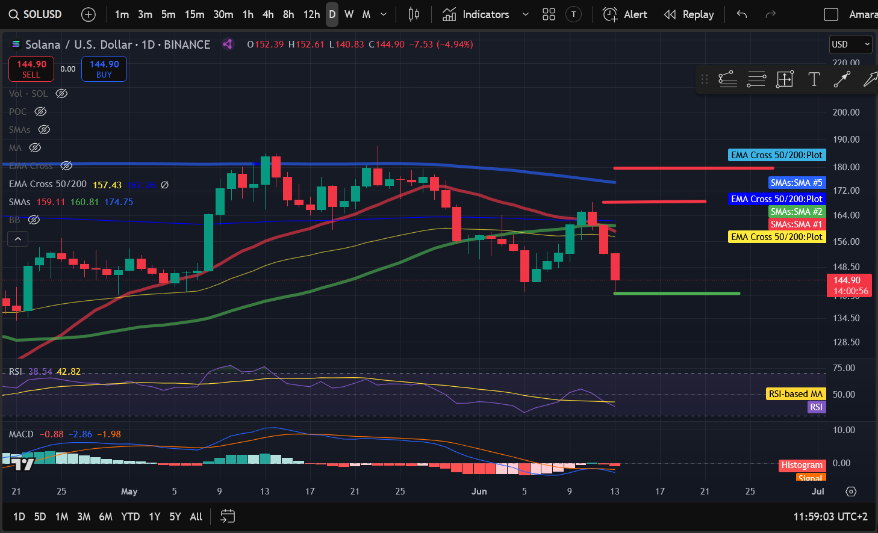Select the 4h timeframe
Screen dimensions: 878x533
pos(268,14)
